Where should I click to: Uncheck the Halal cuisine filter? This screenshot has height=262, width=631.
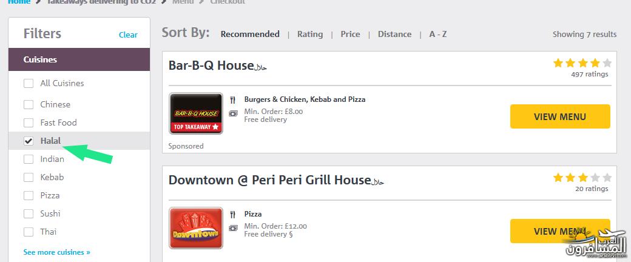click(x=29, y=141)
